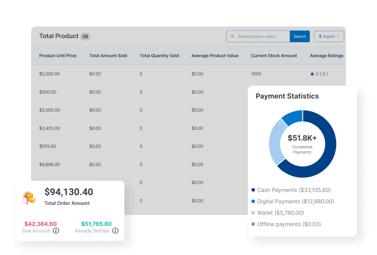Viewport: 377px width, 255px height.
Task: Click the Cash Payments legend bullet
Action: coord(253,190)
